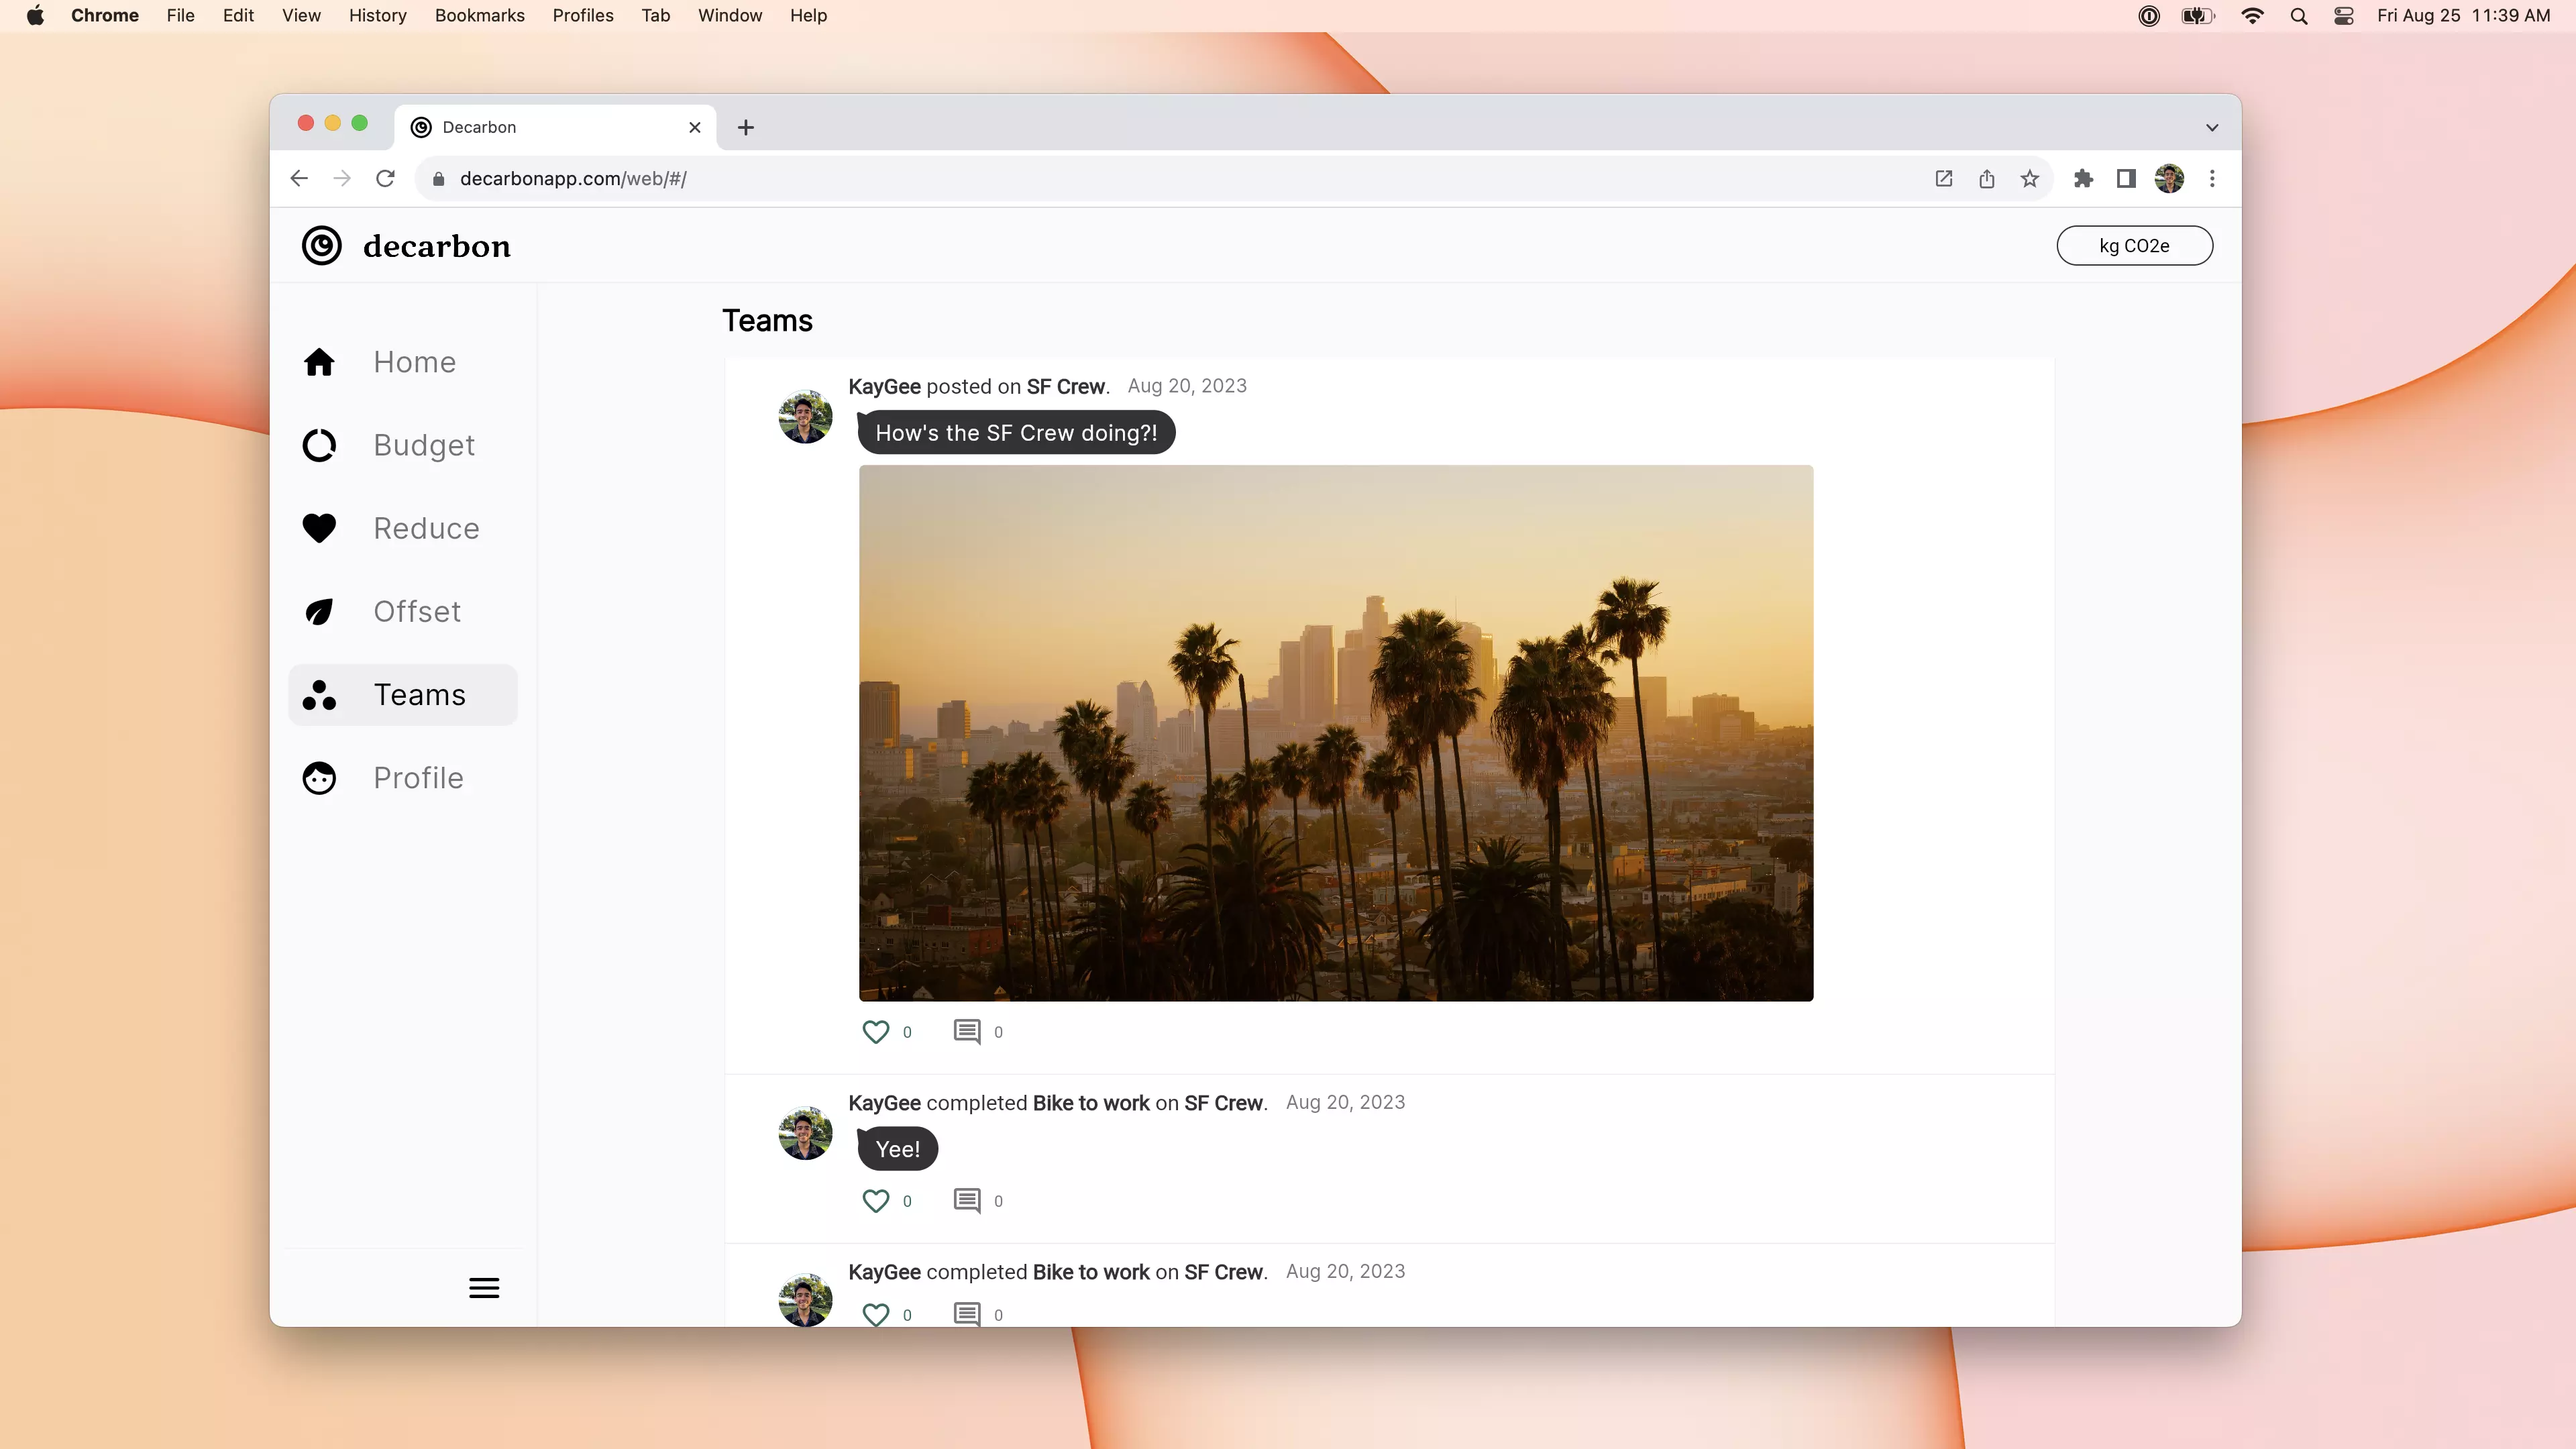Click the 'How's the SF Crew doing?!' bubble
Image resolution: width=2576 pixels, height=1449 pixels.
click(x=1016, y=433)
